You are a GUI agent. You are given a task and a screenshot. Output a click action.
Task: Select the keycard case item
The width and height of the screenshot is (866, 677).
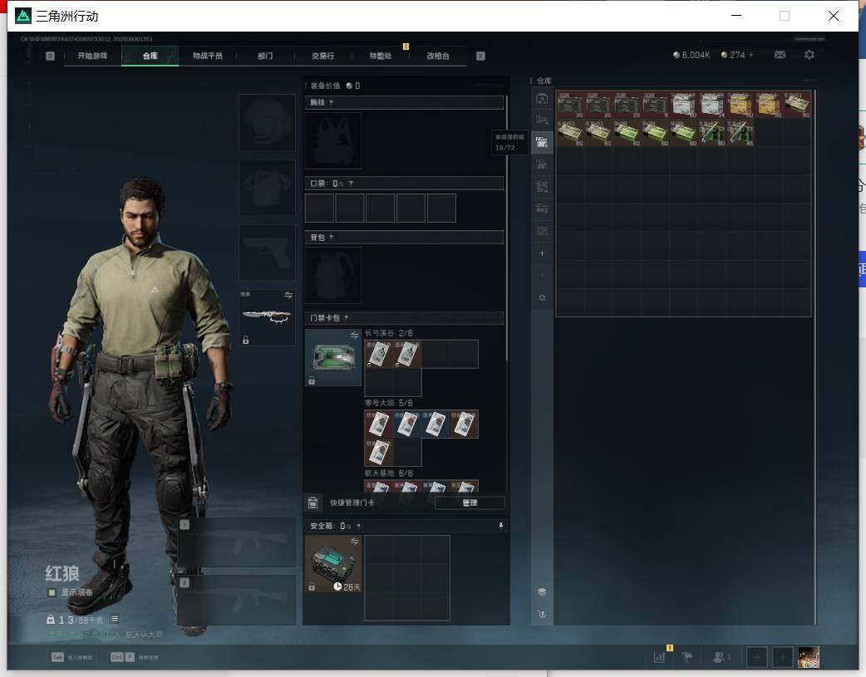(333, 357)
